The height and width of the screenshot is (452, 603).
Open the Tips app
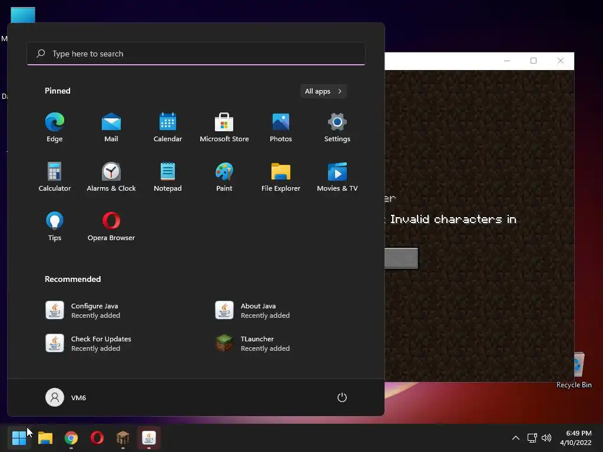coord(55,227)
